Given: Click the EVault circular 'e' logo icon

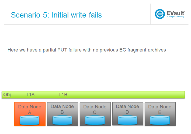Looking at the screenshot, I should pyautogui.click(x=160, y=14).
